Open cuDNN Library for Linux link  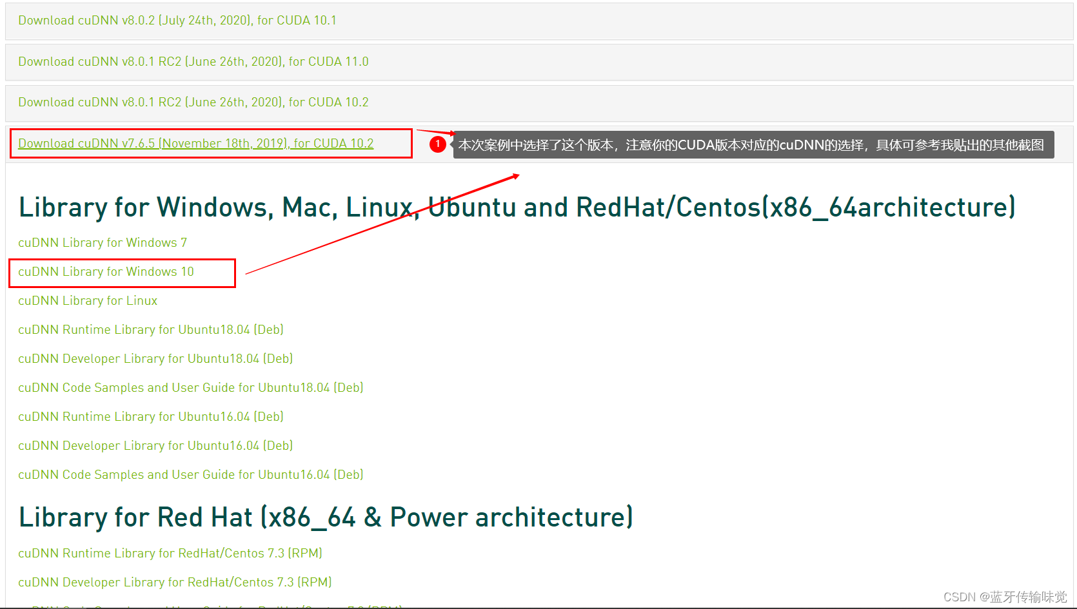coord(88,300)
